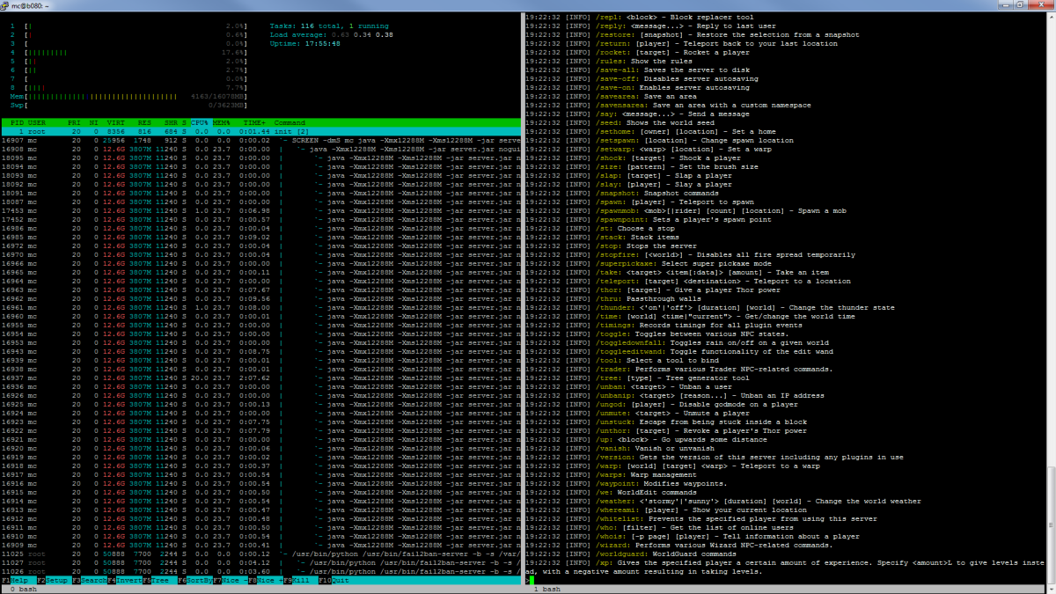Image resolution: width=1056 pixels, height=594 pixels.
Task: Click the /repl: Block replacer tool line
Action: tap(640, 17)
